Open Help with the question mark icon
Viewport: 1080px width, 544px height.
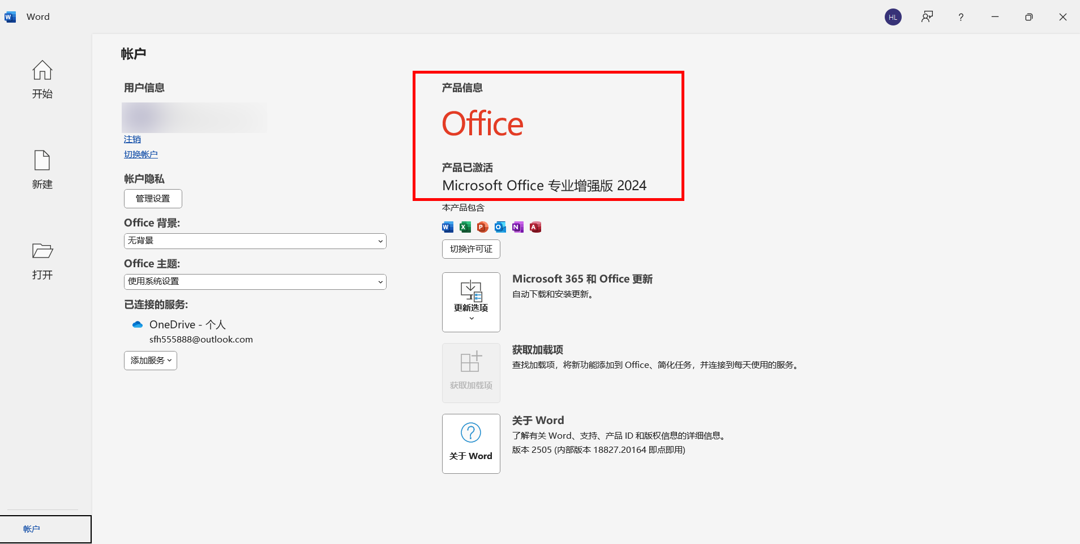961,17
